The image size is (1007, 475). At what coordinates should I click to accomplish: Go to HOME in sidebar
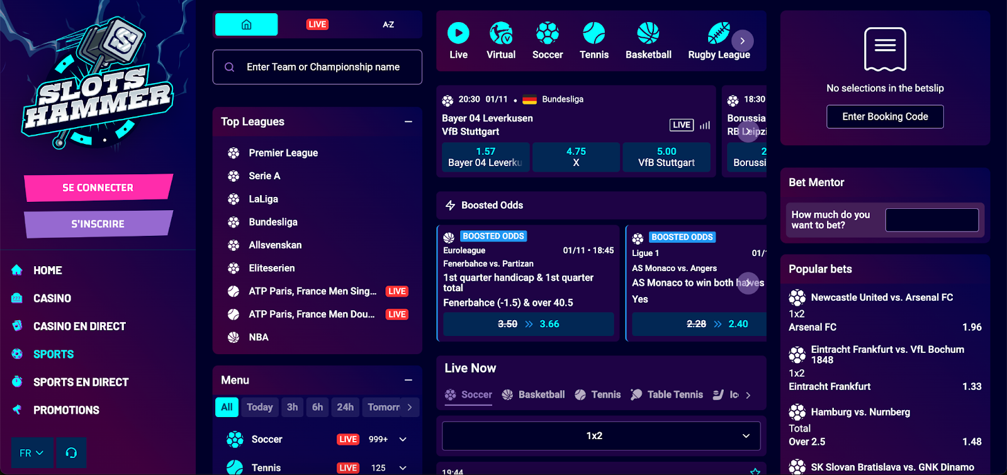(48, 271)
